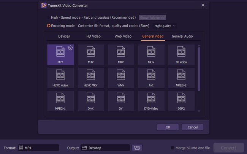Click the scroll down arrow in format list
The height and width of the screenshot is (154, 247).
pyautogui.click(x=199, y=111)
